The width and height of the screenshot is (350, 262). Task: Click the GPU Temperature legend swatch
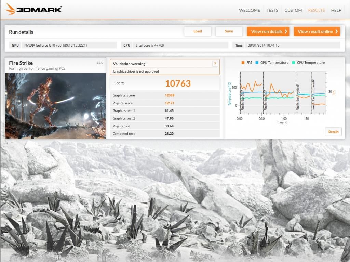(x=257, y=63)
